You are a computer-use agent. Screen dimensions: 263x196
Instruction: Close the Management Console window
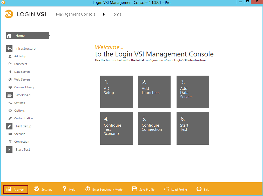pyautogui.click(x=257, y=2)
